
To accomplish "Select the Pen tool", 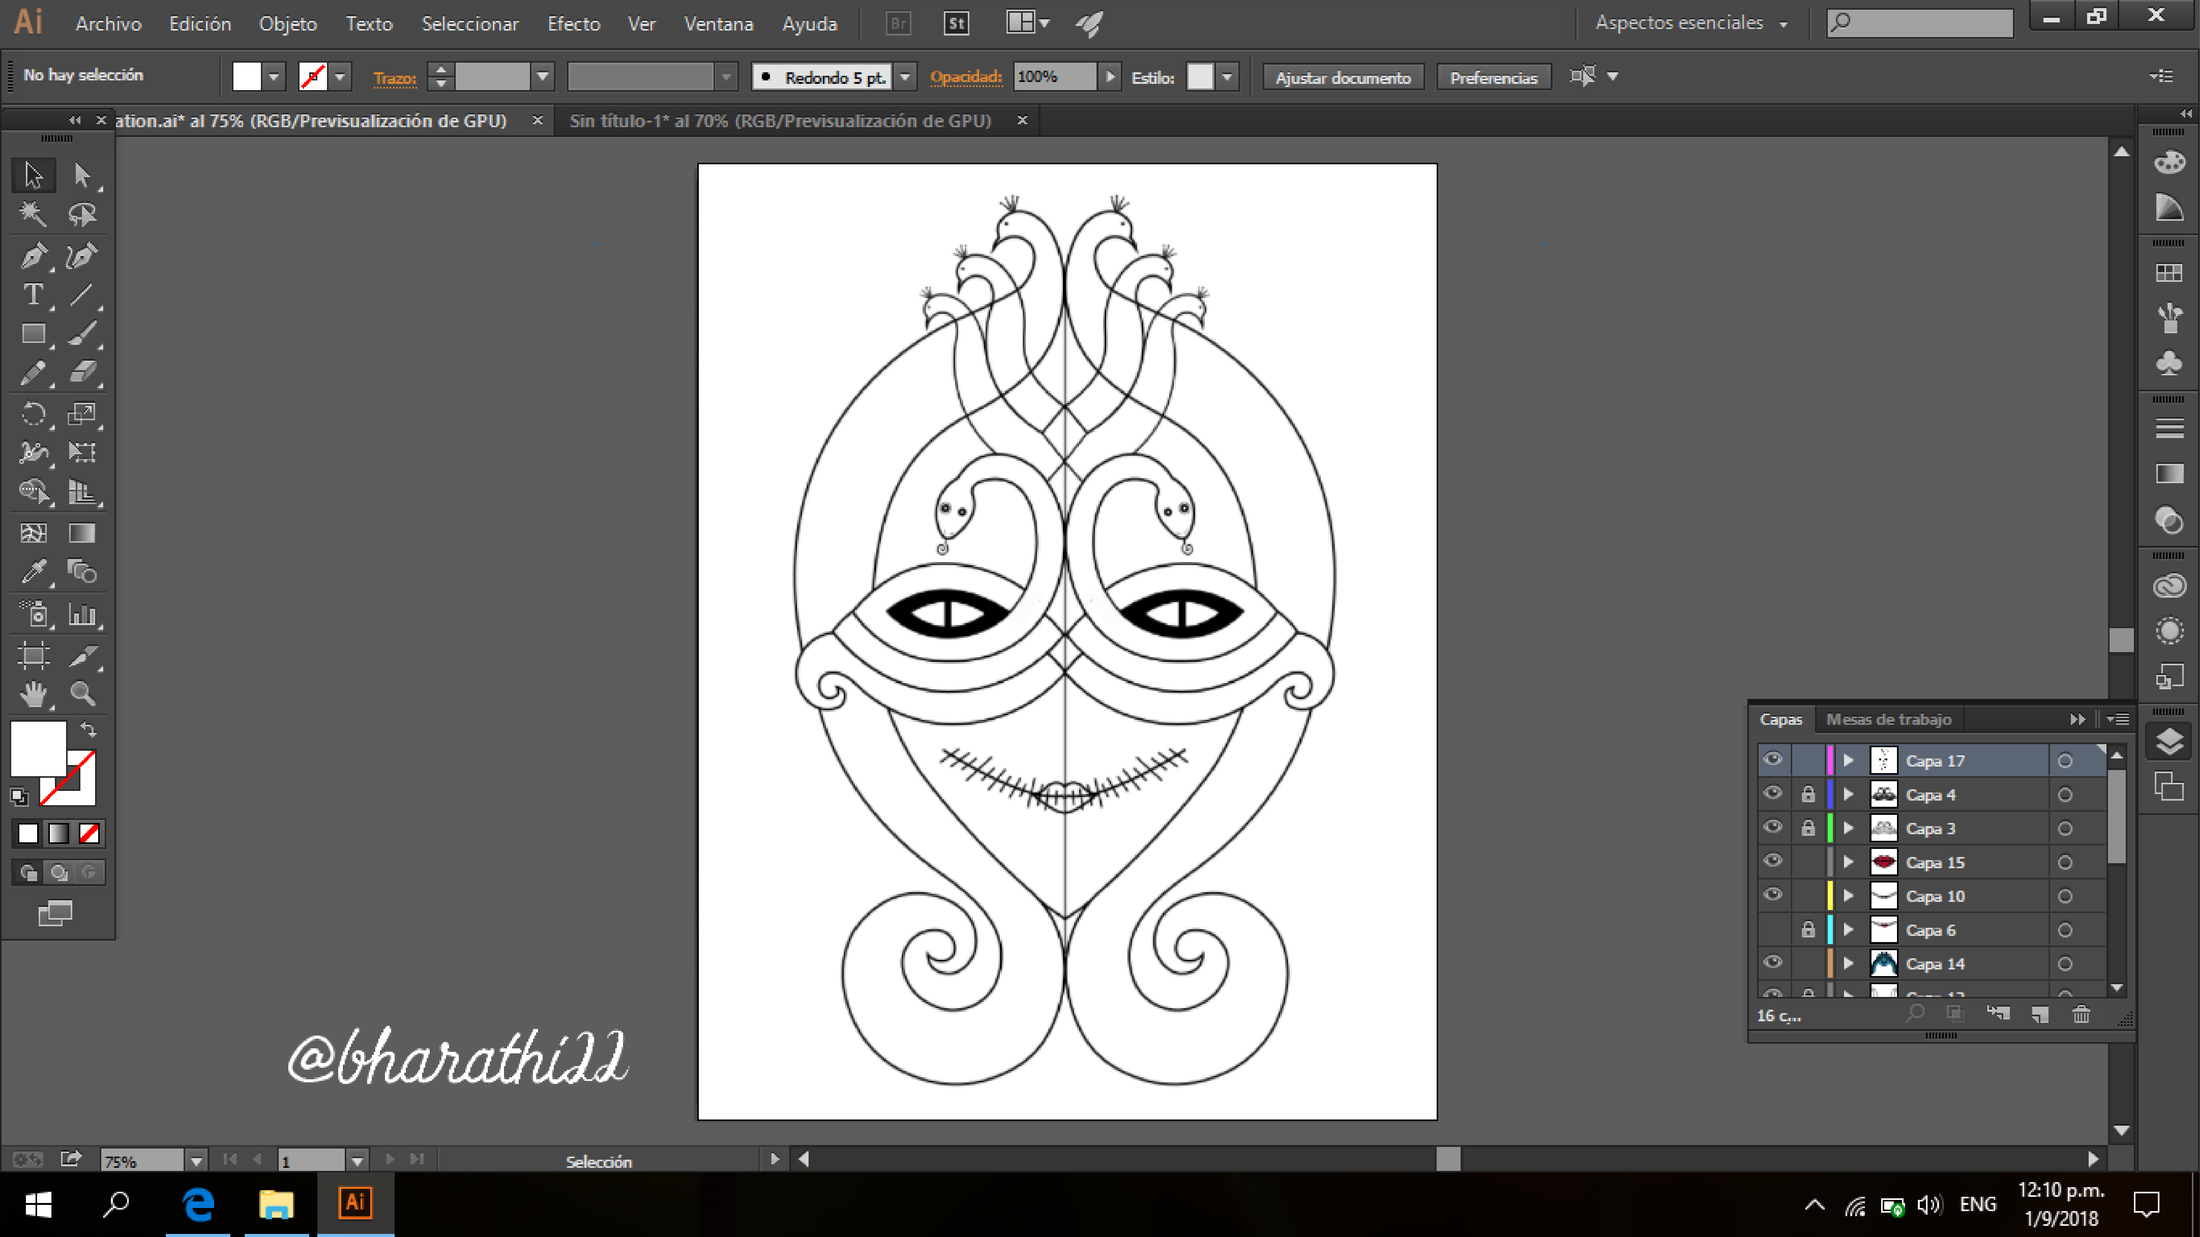I will 33,256.
